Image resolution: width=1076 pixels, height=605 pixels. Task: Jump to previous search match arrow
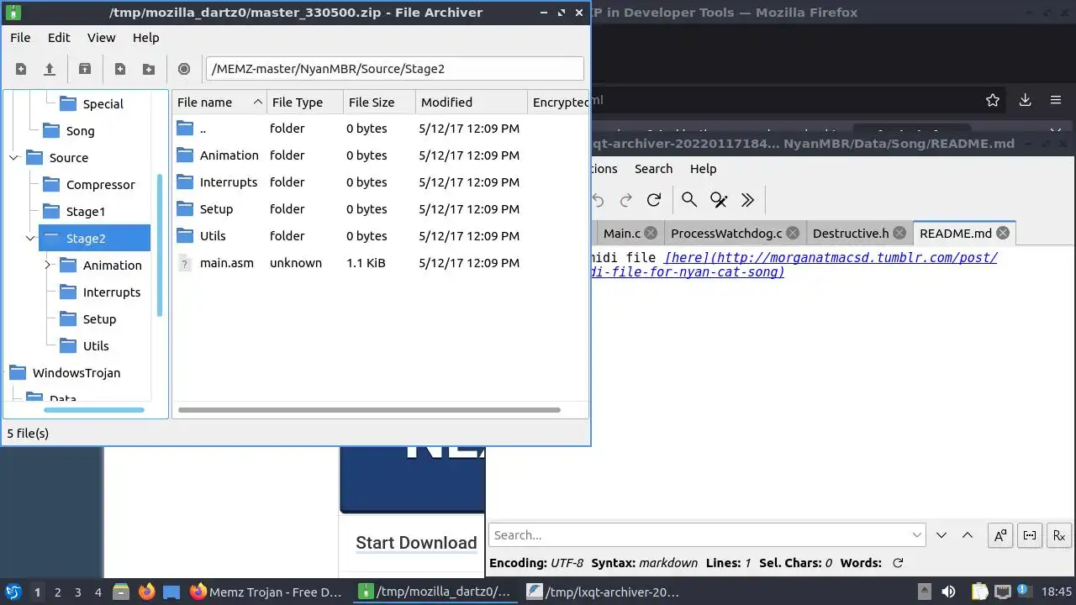(x=968, y=535)
